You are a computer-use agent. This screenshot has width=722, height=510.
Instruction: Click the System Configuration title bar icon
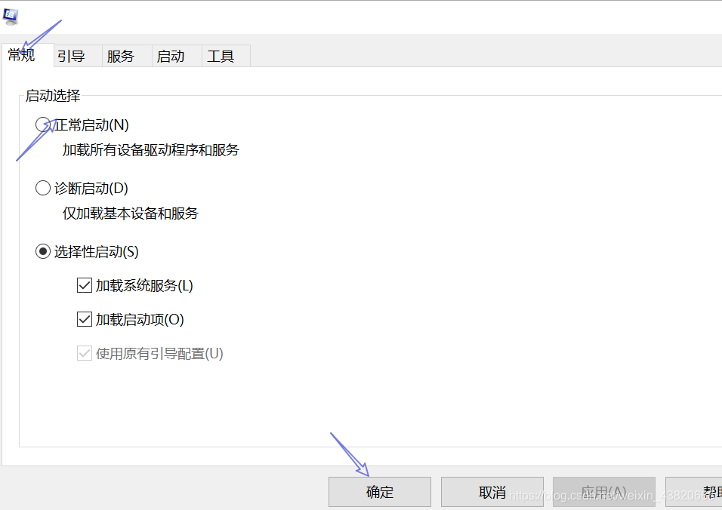[10, 17]
